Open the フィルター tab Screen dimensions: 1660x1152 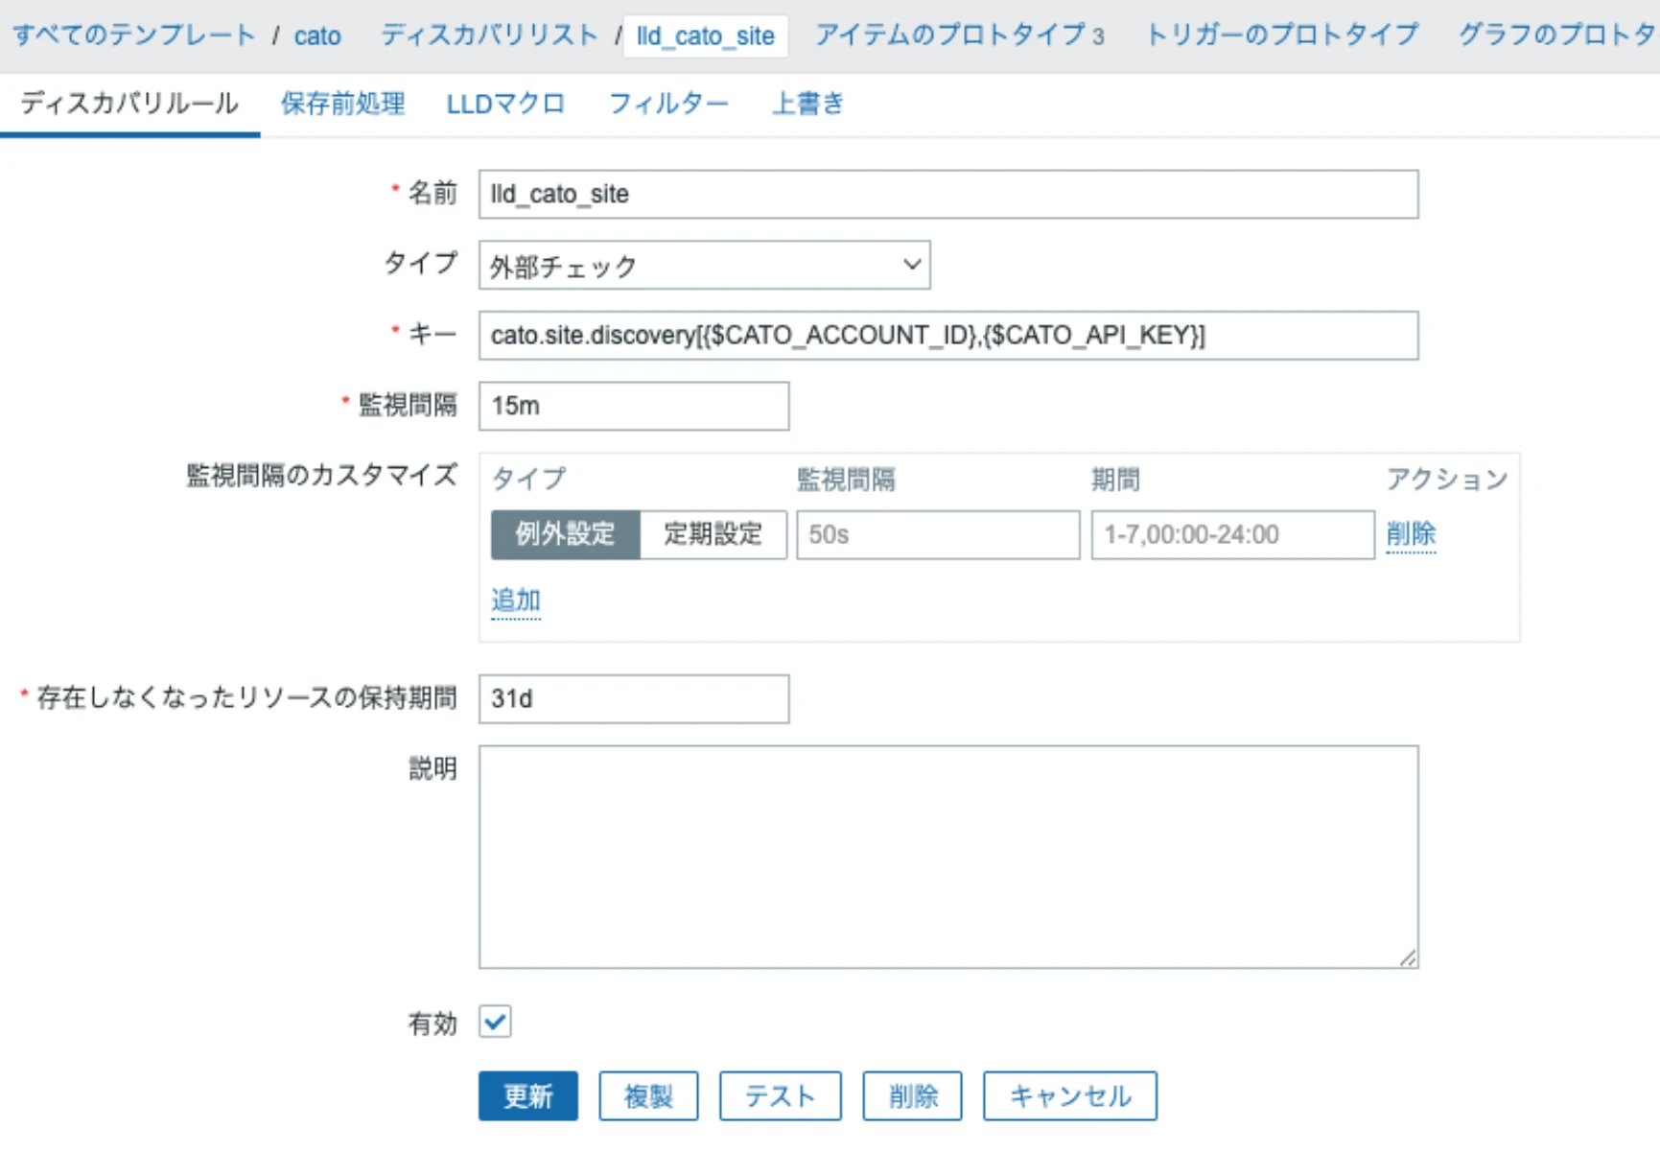[x=668, y=104]
